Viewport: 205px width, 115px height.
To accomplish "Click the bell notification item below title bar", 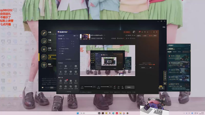I will (x=128, y=35).
